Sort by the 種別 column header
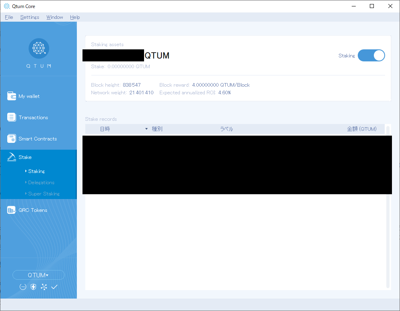 coord(157,129)
